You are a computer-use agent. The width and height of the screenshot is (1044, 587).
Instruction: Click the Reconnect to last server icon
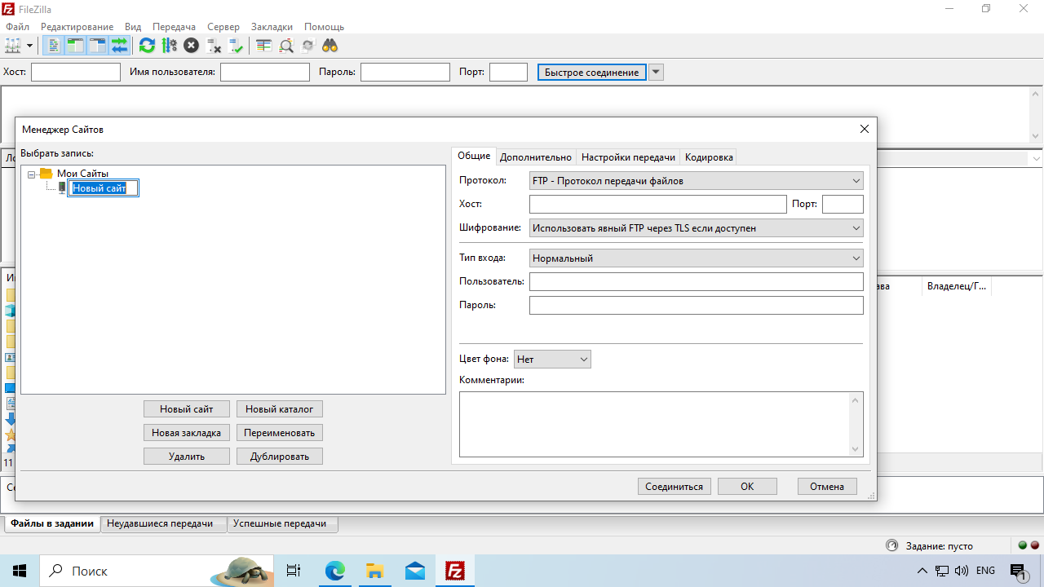pos(236,46)
